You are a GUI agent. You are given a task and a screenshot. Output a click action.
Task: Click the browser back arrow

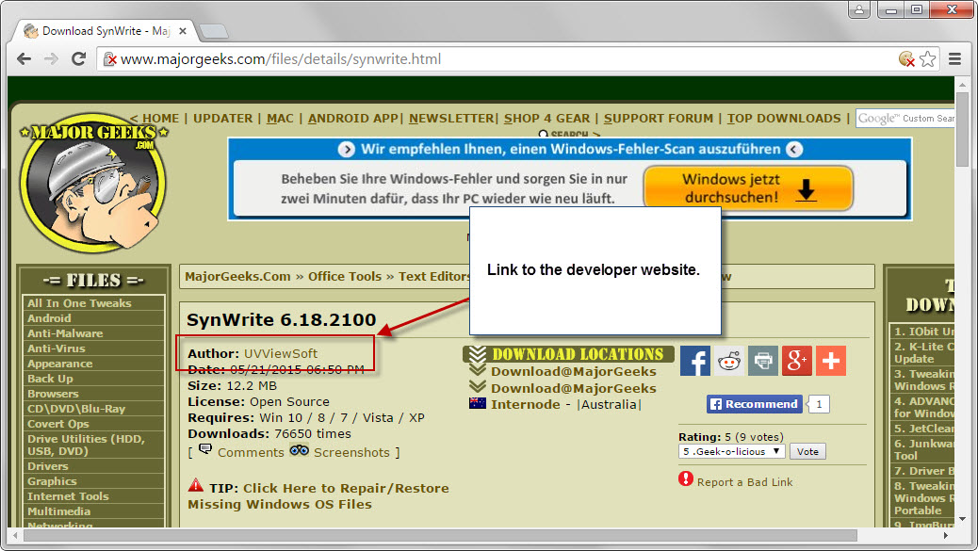point(24,59)
